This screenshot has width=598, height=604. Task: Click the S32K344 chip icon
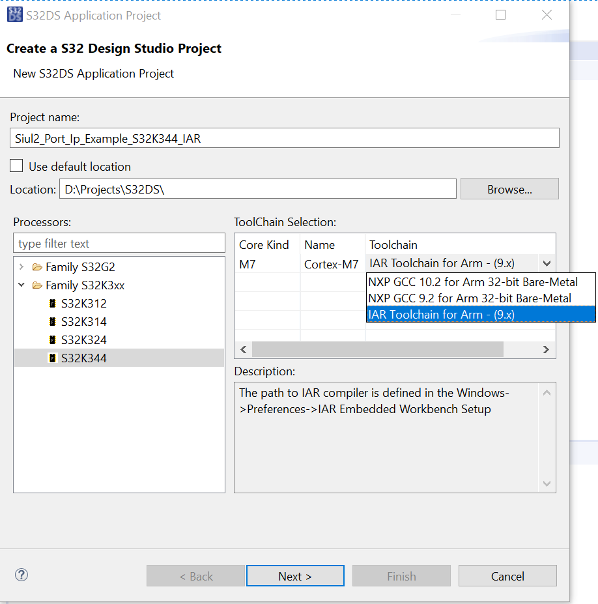tap(52, 358)
